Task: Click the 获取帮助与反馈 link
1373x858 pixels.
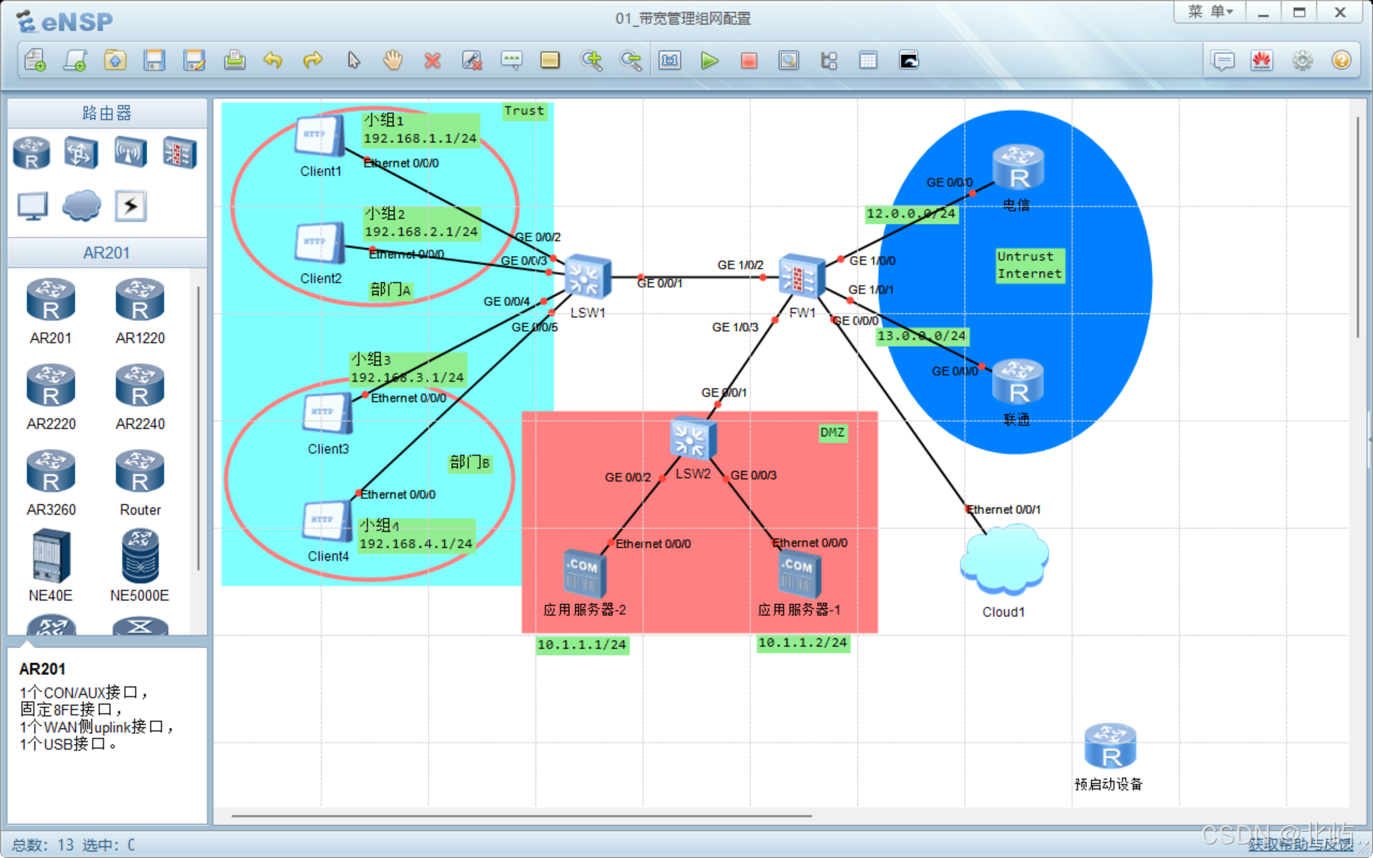Action: [x=1300, y=845]
